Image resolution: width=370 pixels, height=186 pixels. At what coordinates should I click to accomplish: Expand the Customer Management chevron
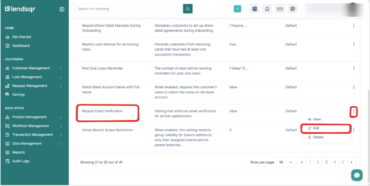coord(61,68)
